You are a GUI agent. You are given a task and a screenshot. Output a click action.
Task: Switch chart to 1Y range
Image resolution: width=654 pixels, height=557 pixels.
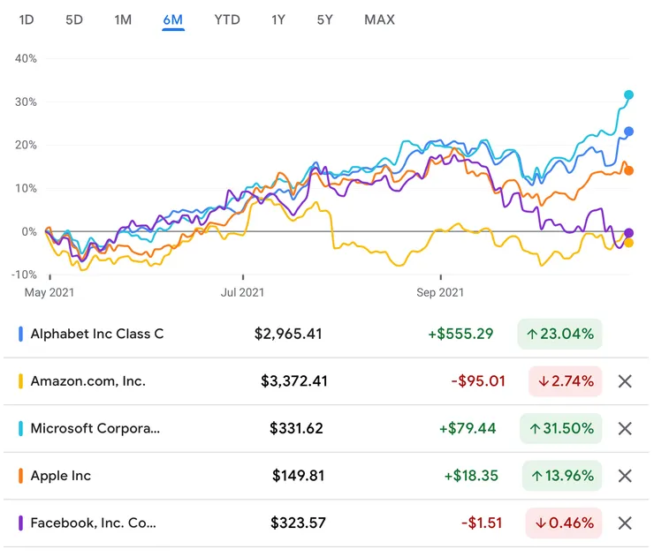coord(278,19)
